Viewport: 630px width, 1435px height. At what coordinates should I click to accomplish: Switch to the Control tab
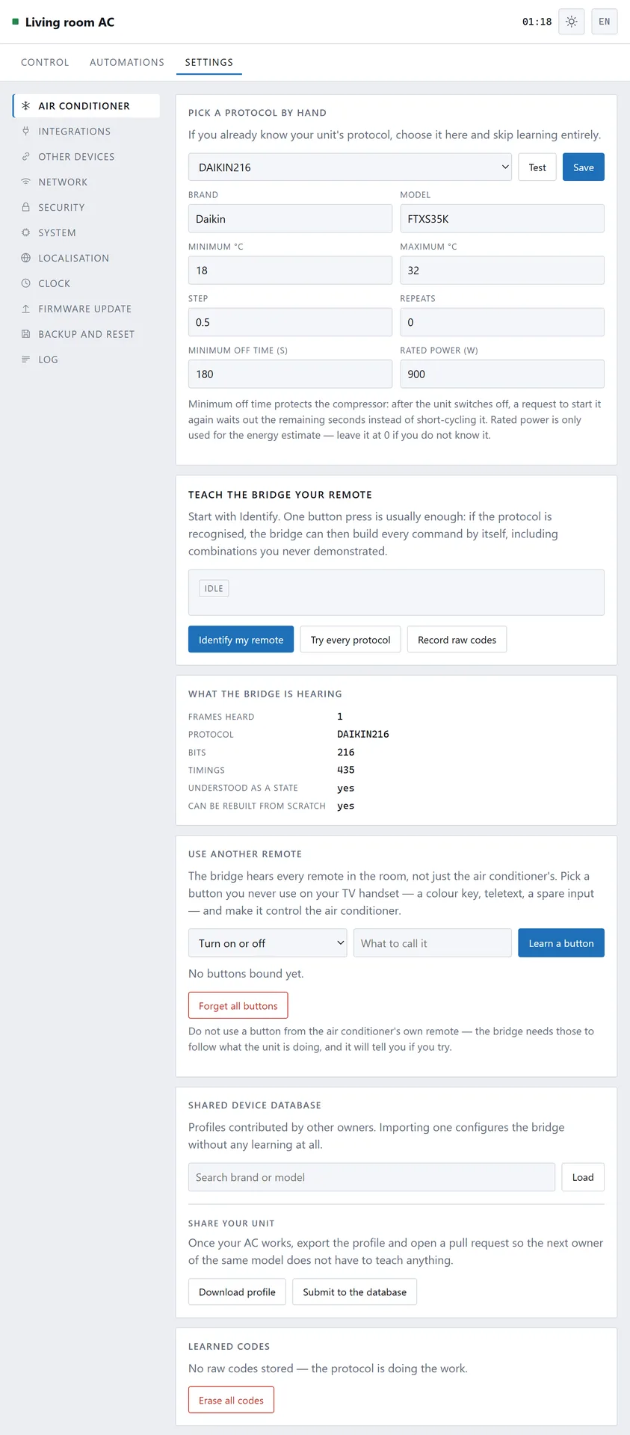[x=45, y=62]
